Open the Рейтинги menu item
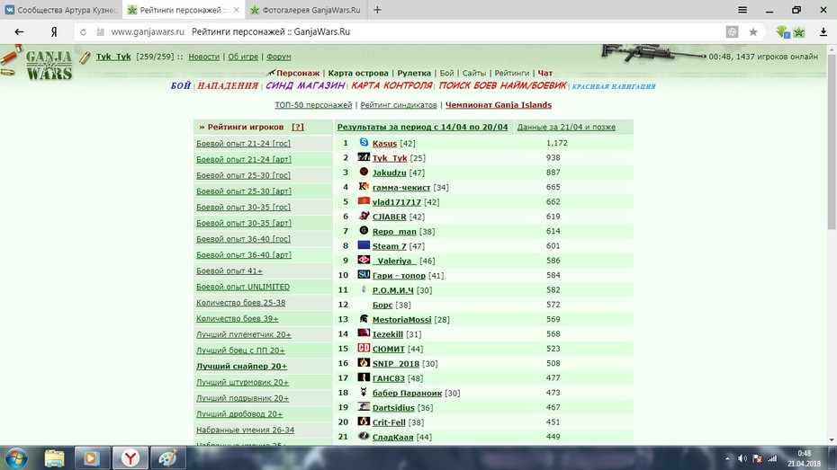Screen dimensions: 837x470 pos(511,73)
